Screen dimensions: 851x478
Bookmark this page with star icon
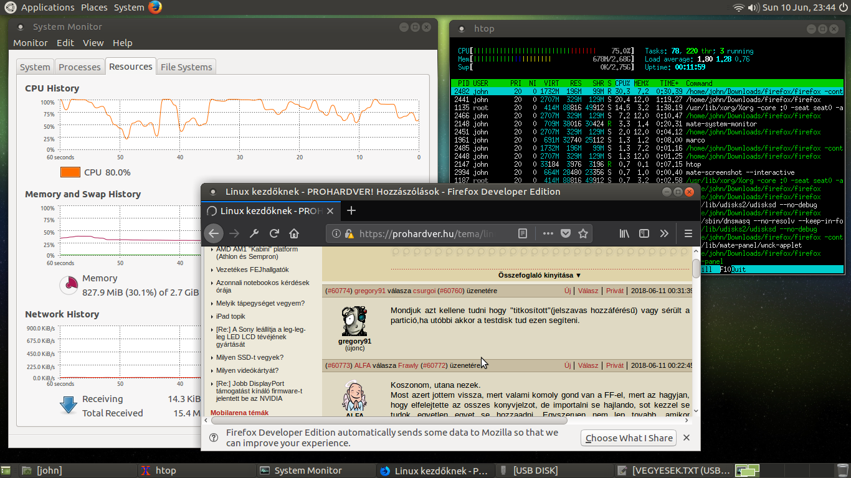[x=583, y=233]
